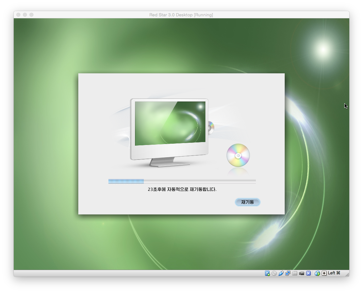The height and width of the screenshot is (293, 363).
Task: Minimize the virtual machine window
Action: point(25,15)
